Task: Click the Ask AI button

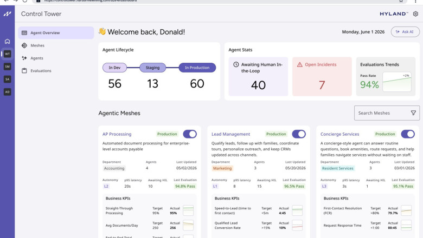Action: pyautogui.click(x=405, y=32)
